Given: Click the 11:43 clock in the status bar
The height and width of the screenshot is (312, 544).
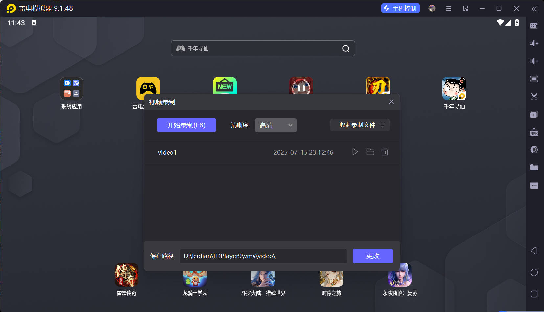Looking at the screenshot, I should click(16, 23).
